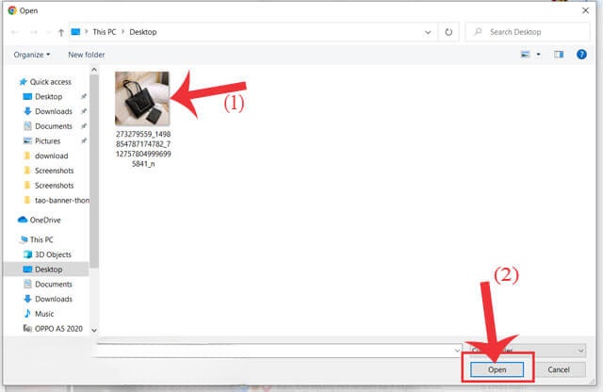This screenshot has height=392, width=603.
Task: Click the Up one level arrow
Action: pos(60,32)
